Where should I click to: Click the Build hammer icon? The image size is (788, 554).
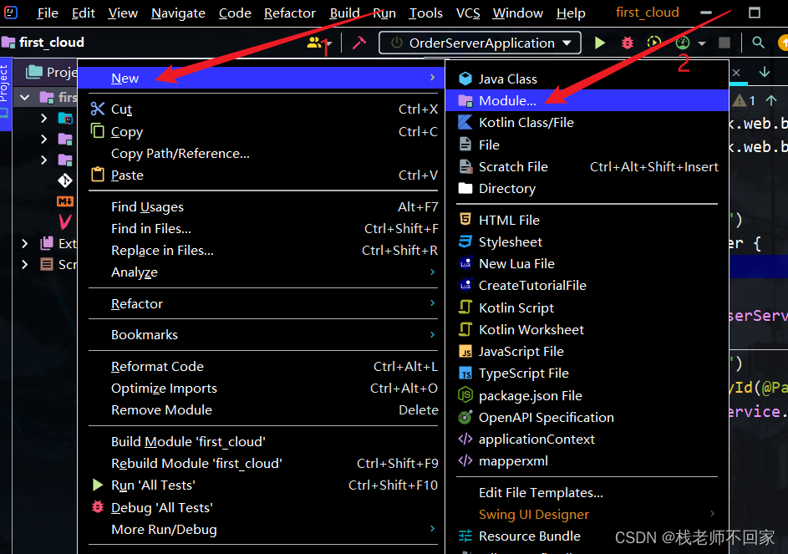point(358,43)
